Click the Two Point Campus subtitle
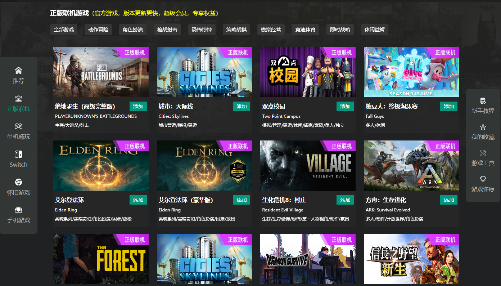 281,116
